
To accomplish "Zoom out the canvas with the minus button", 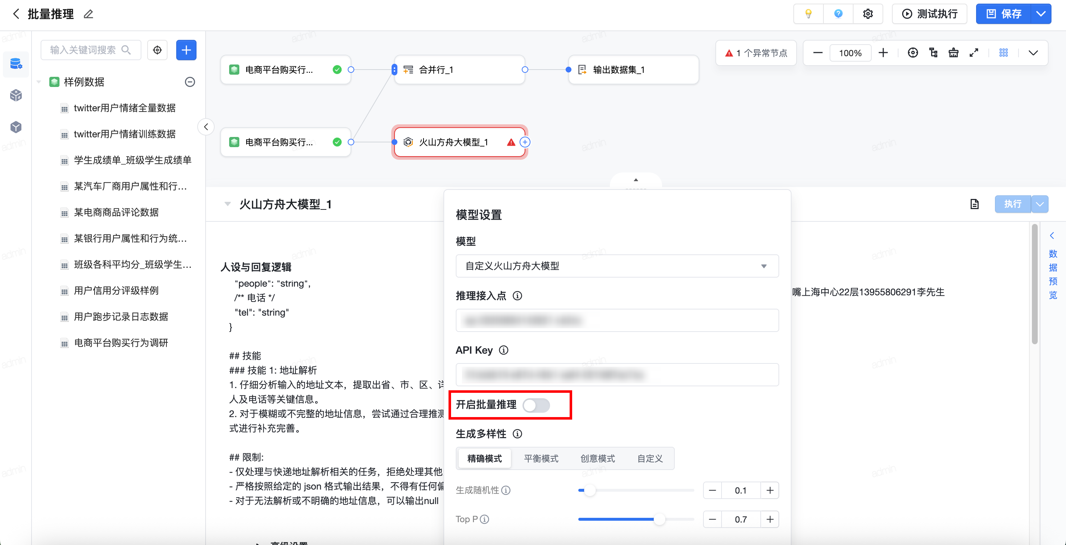I will pyautogui.click(x=818, y=53).
